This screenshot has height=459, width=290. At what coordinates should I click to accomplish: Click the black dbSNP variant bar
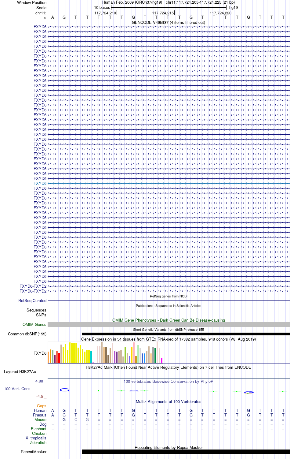click(x=186, y=334)
